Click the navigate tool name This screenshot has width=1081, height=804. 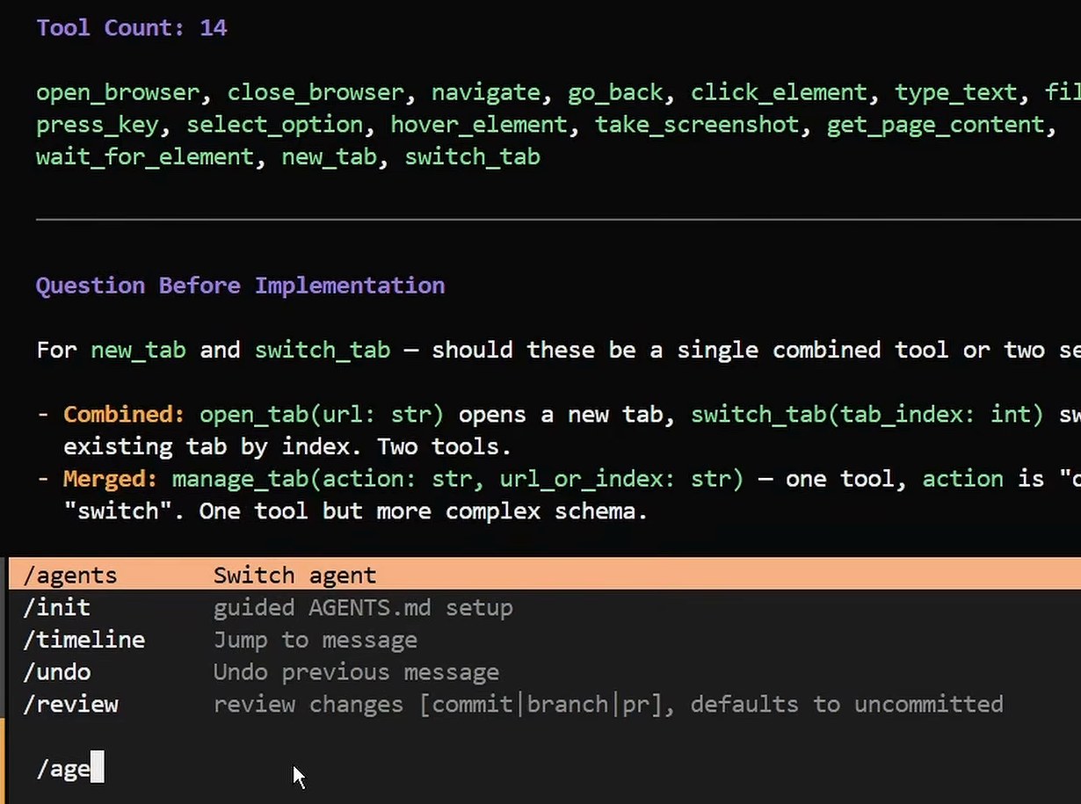point(486,92)
